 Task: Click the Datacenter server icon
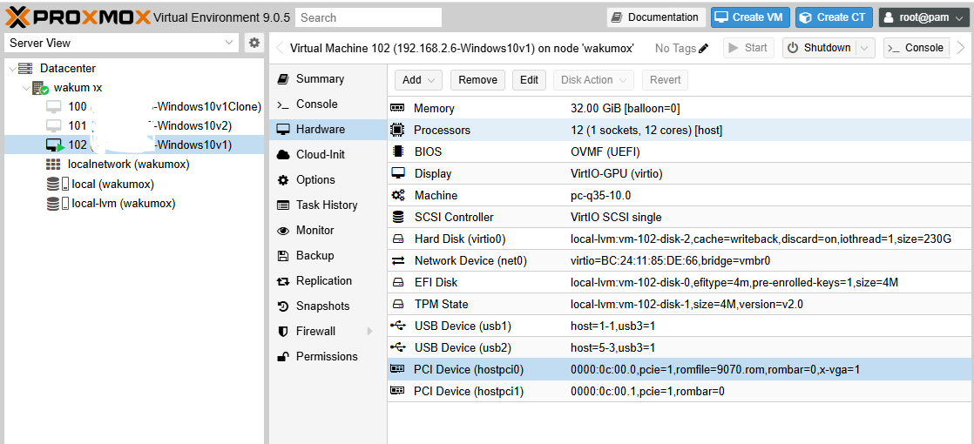click(25, 68)
